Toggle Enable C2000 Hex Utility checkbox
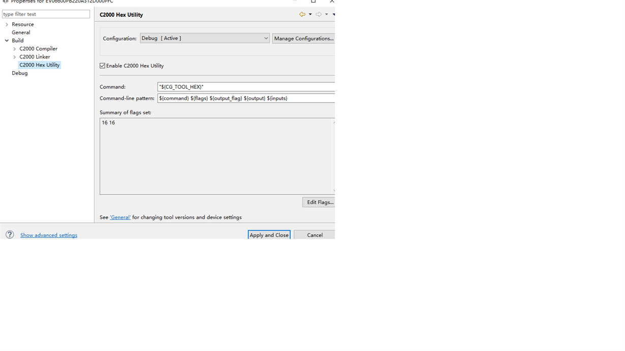This screenshot has width=625, height=351. pyautogui.click(x=103, y=66)
